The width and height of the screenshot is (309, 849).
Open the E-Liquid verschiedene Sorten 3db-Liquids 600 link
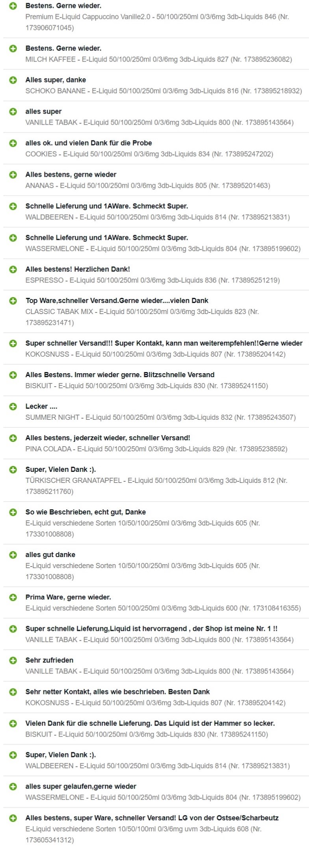pos(163,608)
